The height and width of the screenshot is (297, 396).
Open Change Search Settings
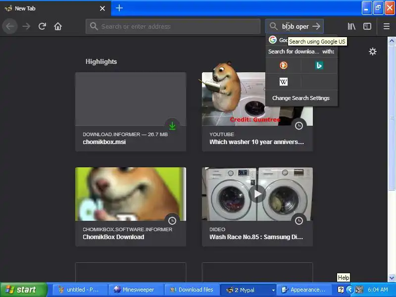tap(301, 98)
